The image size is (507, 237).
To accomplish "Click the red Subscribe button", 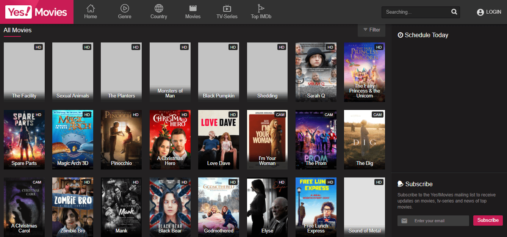I will 488,220.
